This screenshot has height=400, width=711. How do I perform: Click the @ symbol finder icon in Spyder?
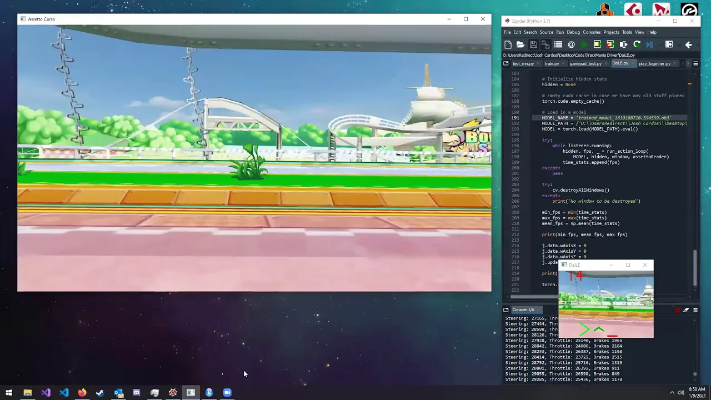point(571,44)
